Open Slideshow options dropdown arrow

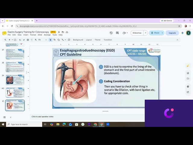click(145, 33)
